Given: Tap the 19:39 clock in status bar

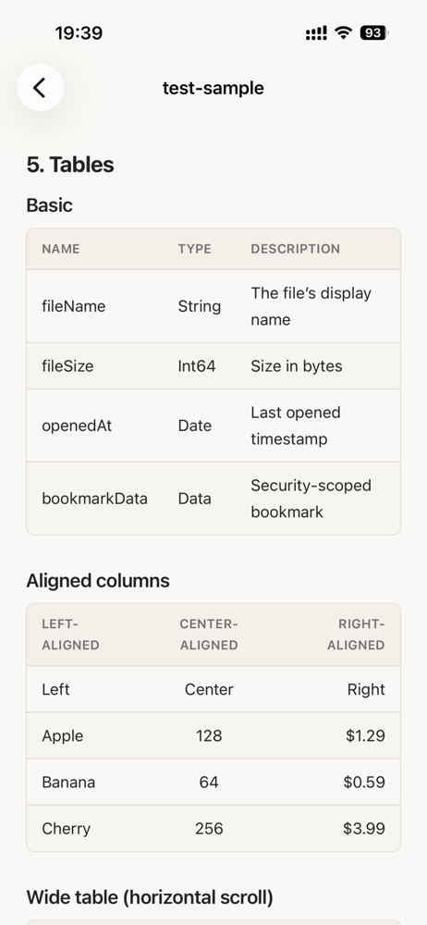Looking at the screenshot, I should coord(79,33).
